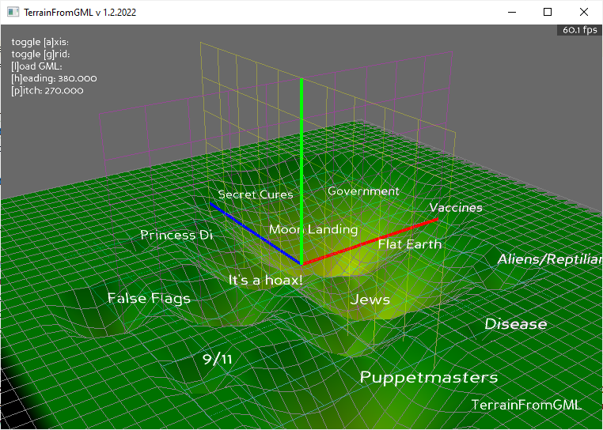Click the red axis line
Viewport: 603px width, 430px height.
point(372,240)
